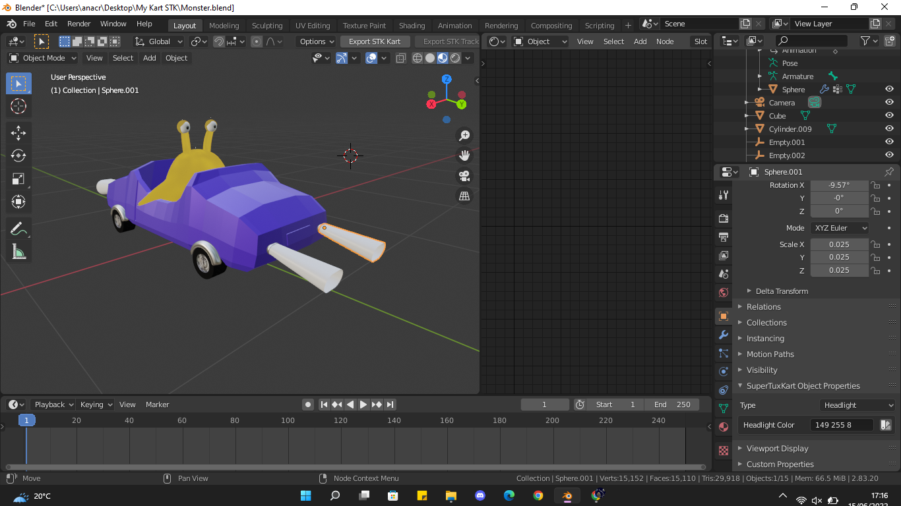Select the Move tool in the toolbar
901x506 pixels.
(18, 132)
